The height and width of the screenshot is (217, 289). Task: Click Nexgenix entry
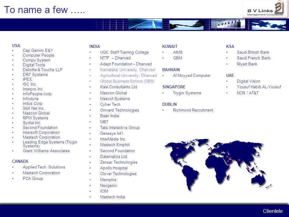108,185
